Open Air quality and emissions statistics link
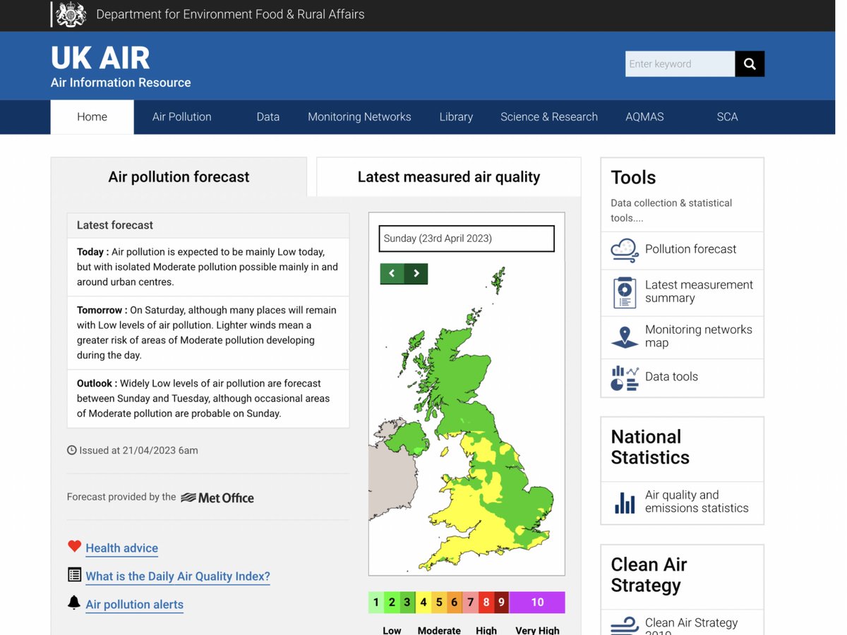The image size is (847, 635). point(697,502)
